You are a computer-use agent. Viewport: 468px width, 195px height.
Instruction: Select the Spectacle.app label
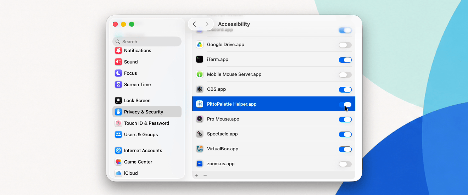(222, 134)
